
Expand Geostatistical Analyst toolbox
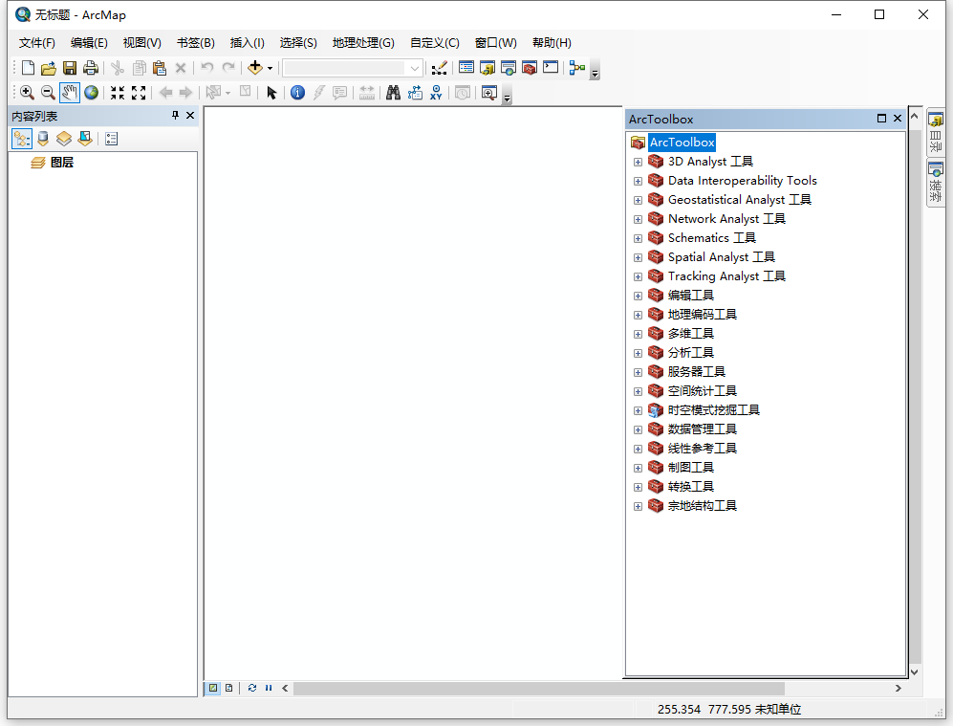[x=638, y=200]
